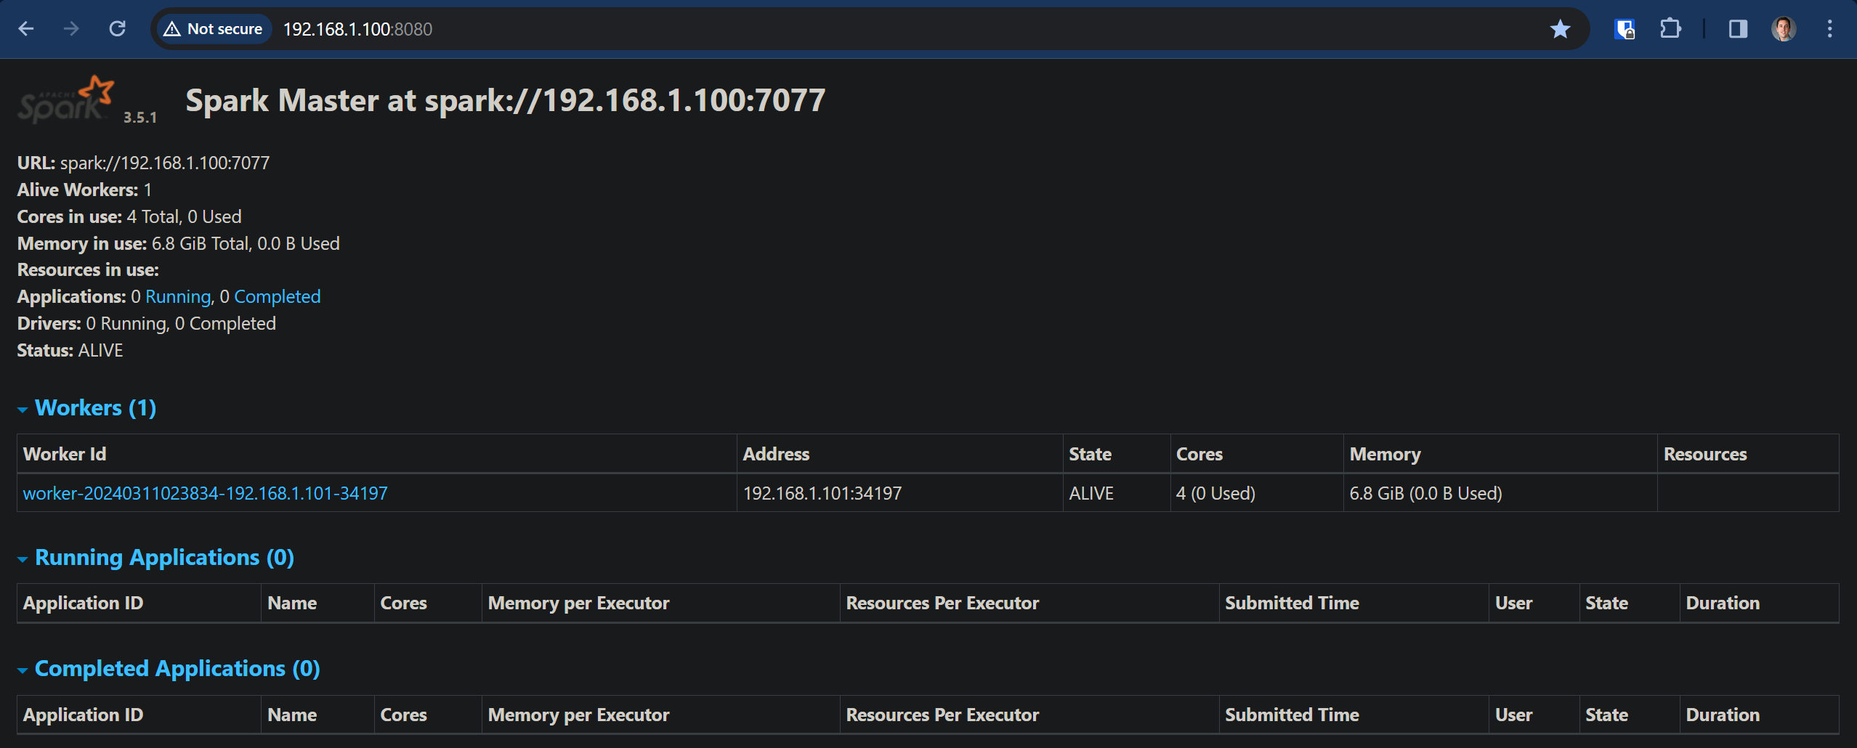This screenshot has width=1857, height=748.
Task: Open the browser three-dot menu
Action: pos(1829,29)
